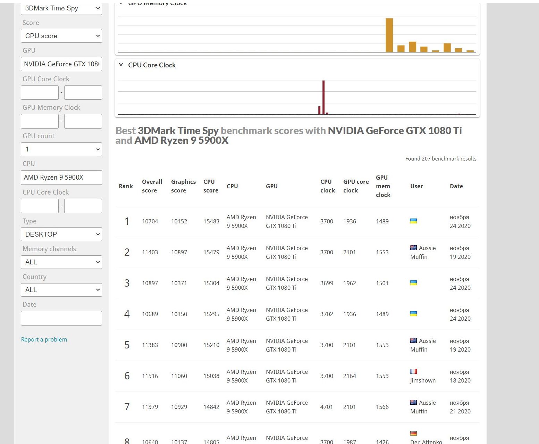
Task: Collapse the CPU Core Clock chart section
Action: [x=121, y=65]
